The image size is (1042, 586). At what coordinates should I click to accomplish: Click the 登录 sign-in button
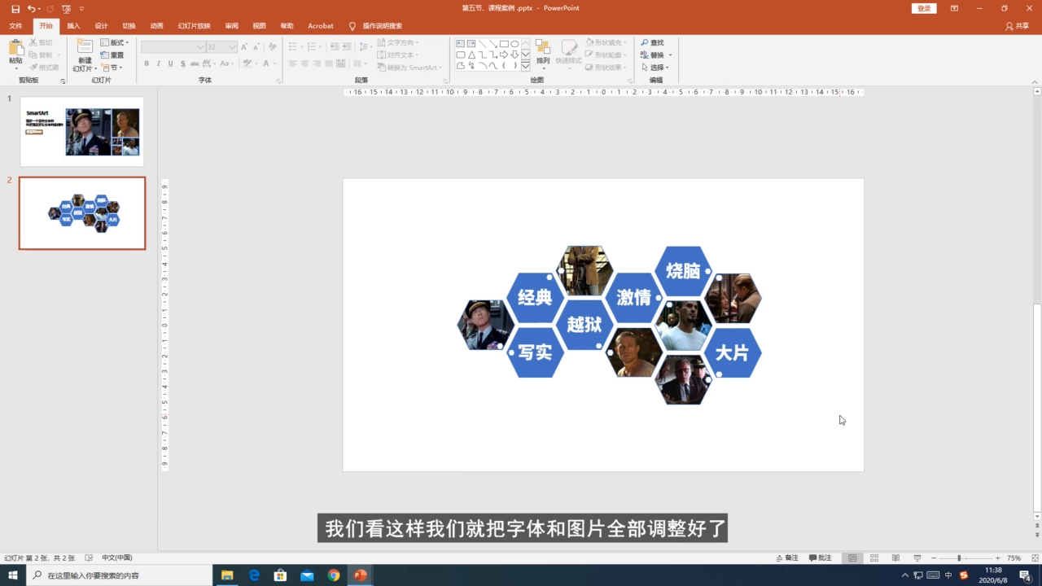tap(924, 8)
